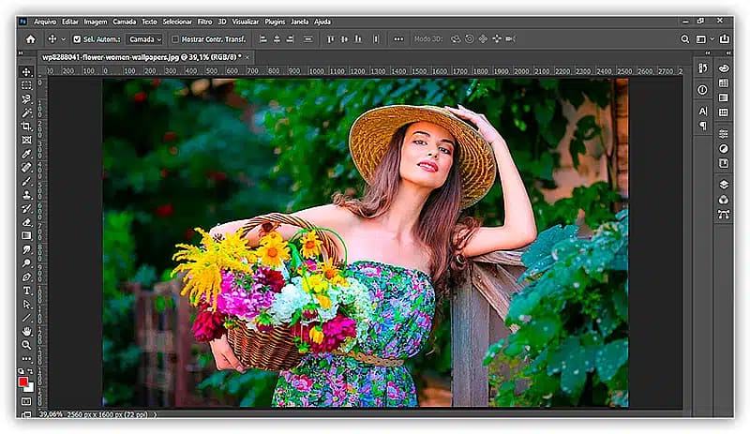
Task: Align top edges of layers
Action: tap(331, 39)
